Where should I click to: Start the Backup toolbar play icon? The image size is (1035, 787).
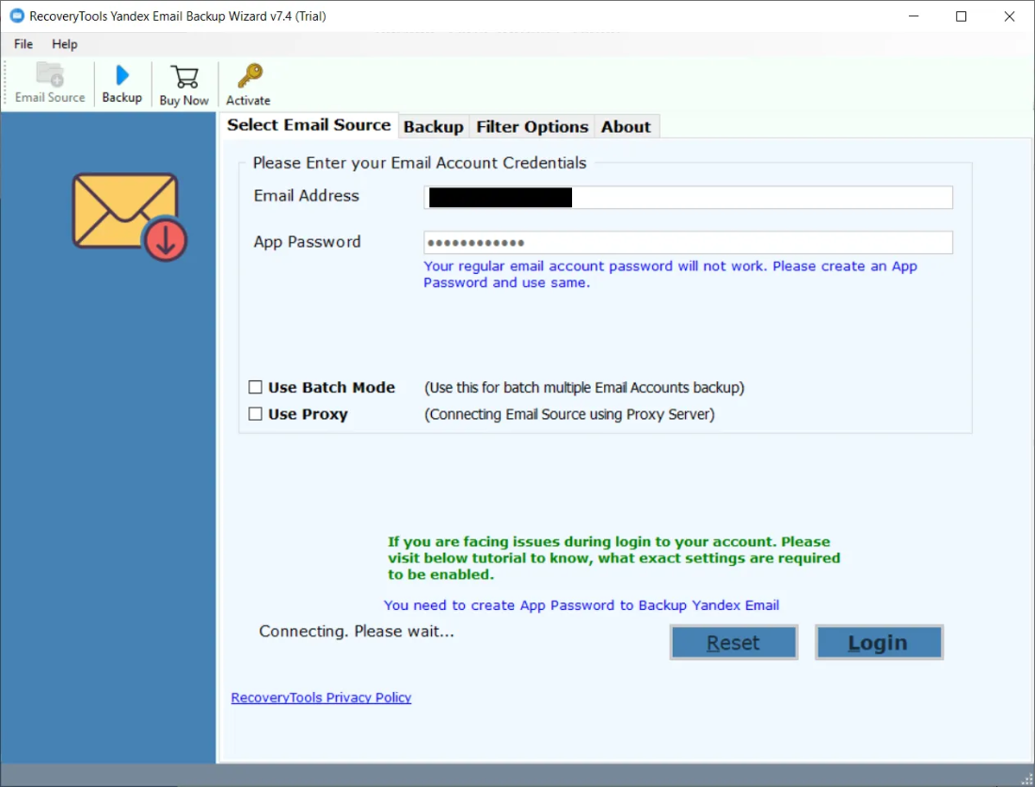pyautogui.click(x=122, y=83)
